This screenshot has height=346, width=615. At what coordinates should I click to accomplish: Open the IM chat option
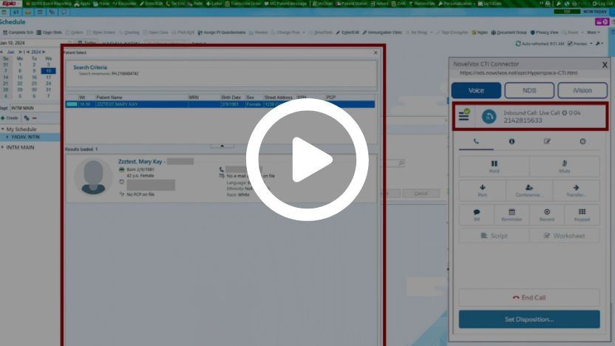tap(476, 214)
